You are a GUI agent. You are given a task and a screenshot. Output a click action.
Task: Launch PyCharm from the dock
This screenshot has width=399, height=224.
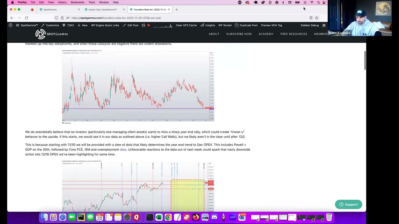81,217
